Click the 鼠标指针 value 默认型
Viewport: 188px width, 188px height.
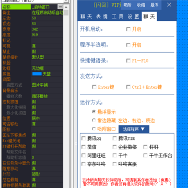[38, 57]
